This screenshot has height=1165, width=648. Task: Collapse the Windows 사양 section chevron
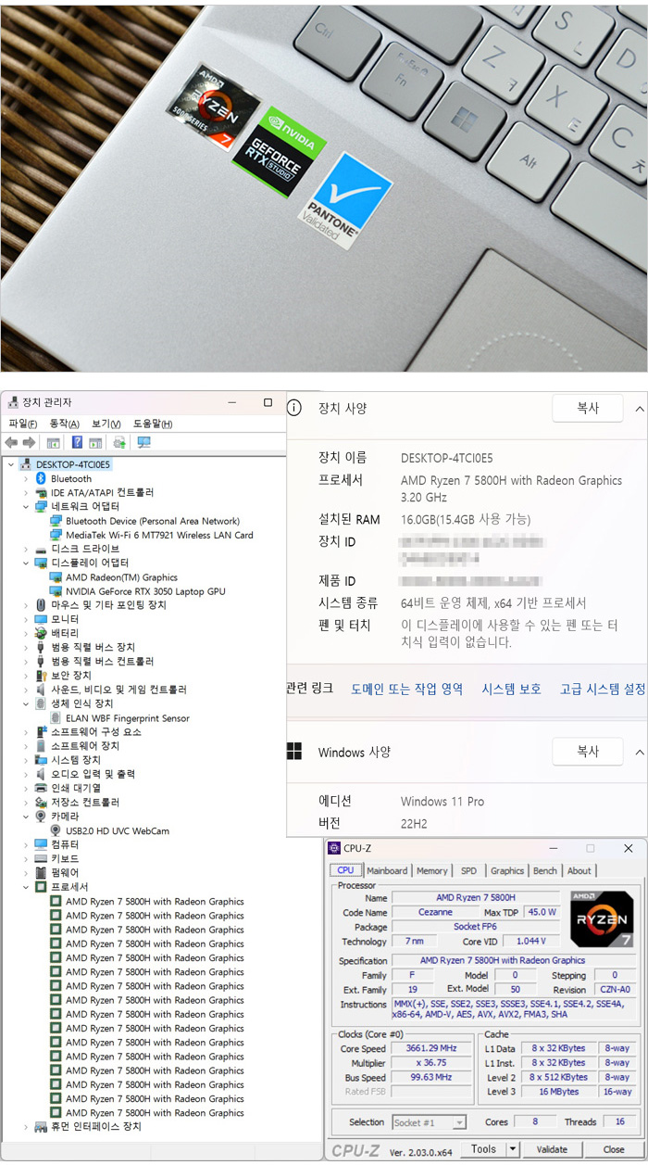(x=639, y=752)
